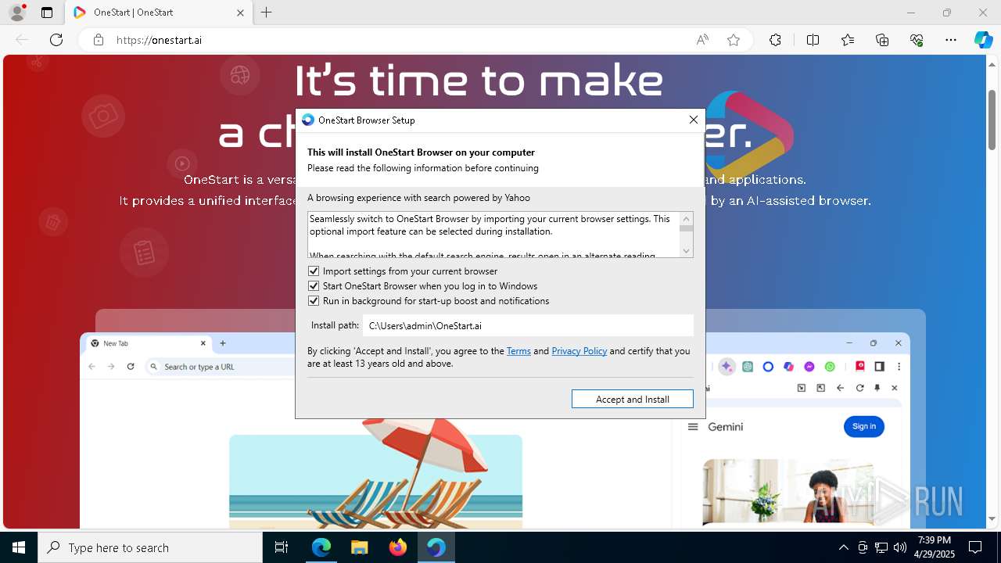Image resolution: width=1001 pixels, height=563 pixels.
Task: Refresh the onestart.ai page
Action: [56, 40]
